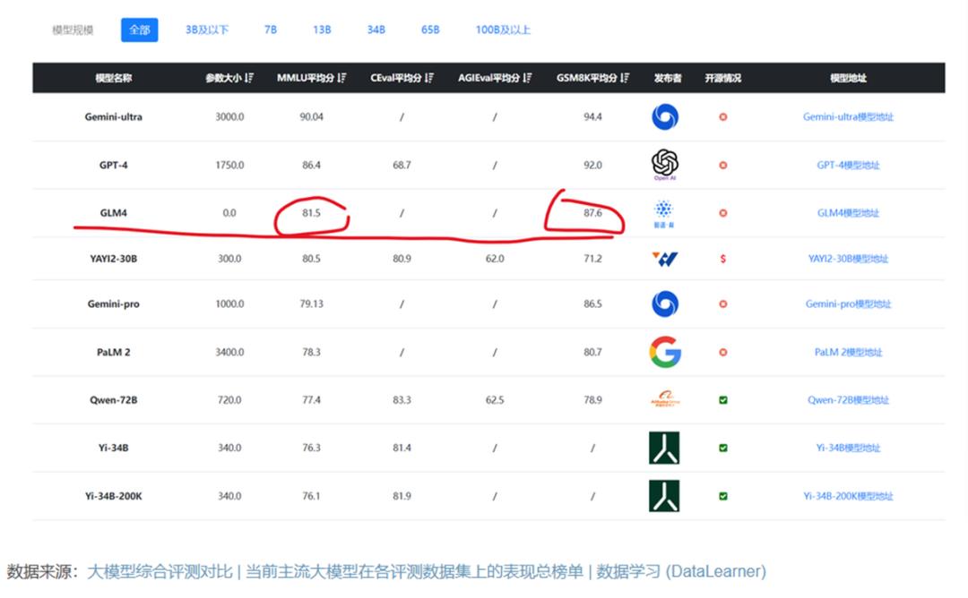Sort by MMLU平均分 column sort icon
968x598 pixels.
342,78
